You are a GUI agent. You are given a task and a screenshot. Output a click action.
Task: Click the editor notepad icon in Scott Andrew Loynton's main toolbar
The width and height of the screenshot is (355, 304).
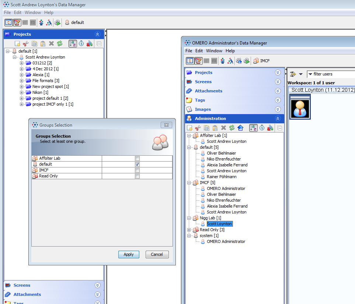(17, 22)
